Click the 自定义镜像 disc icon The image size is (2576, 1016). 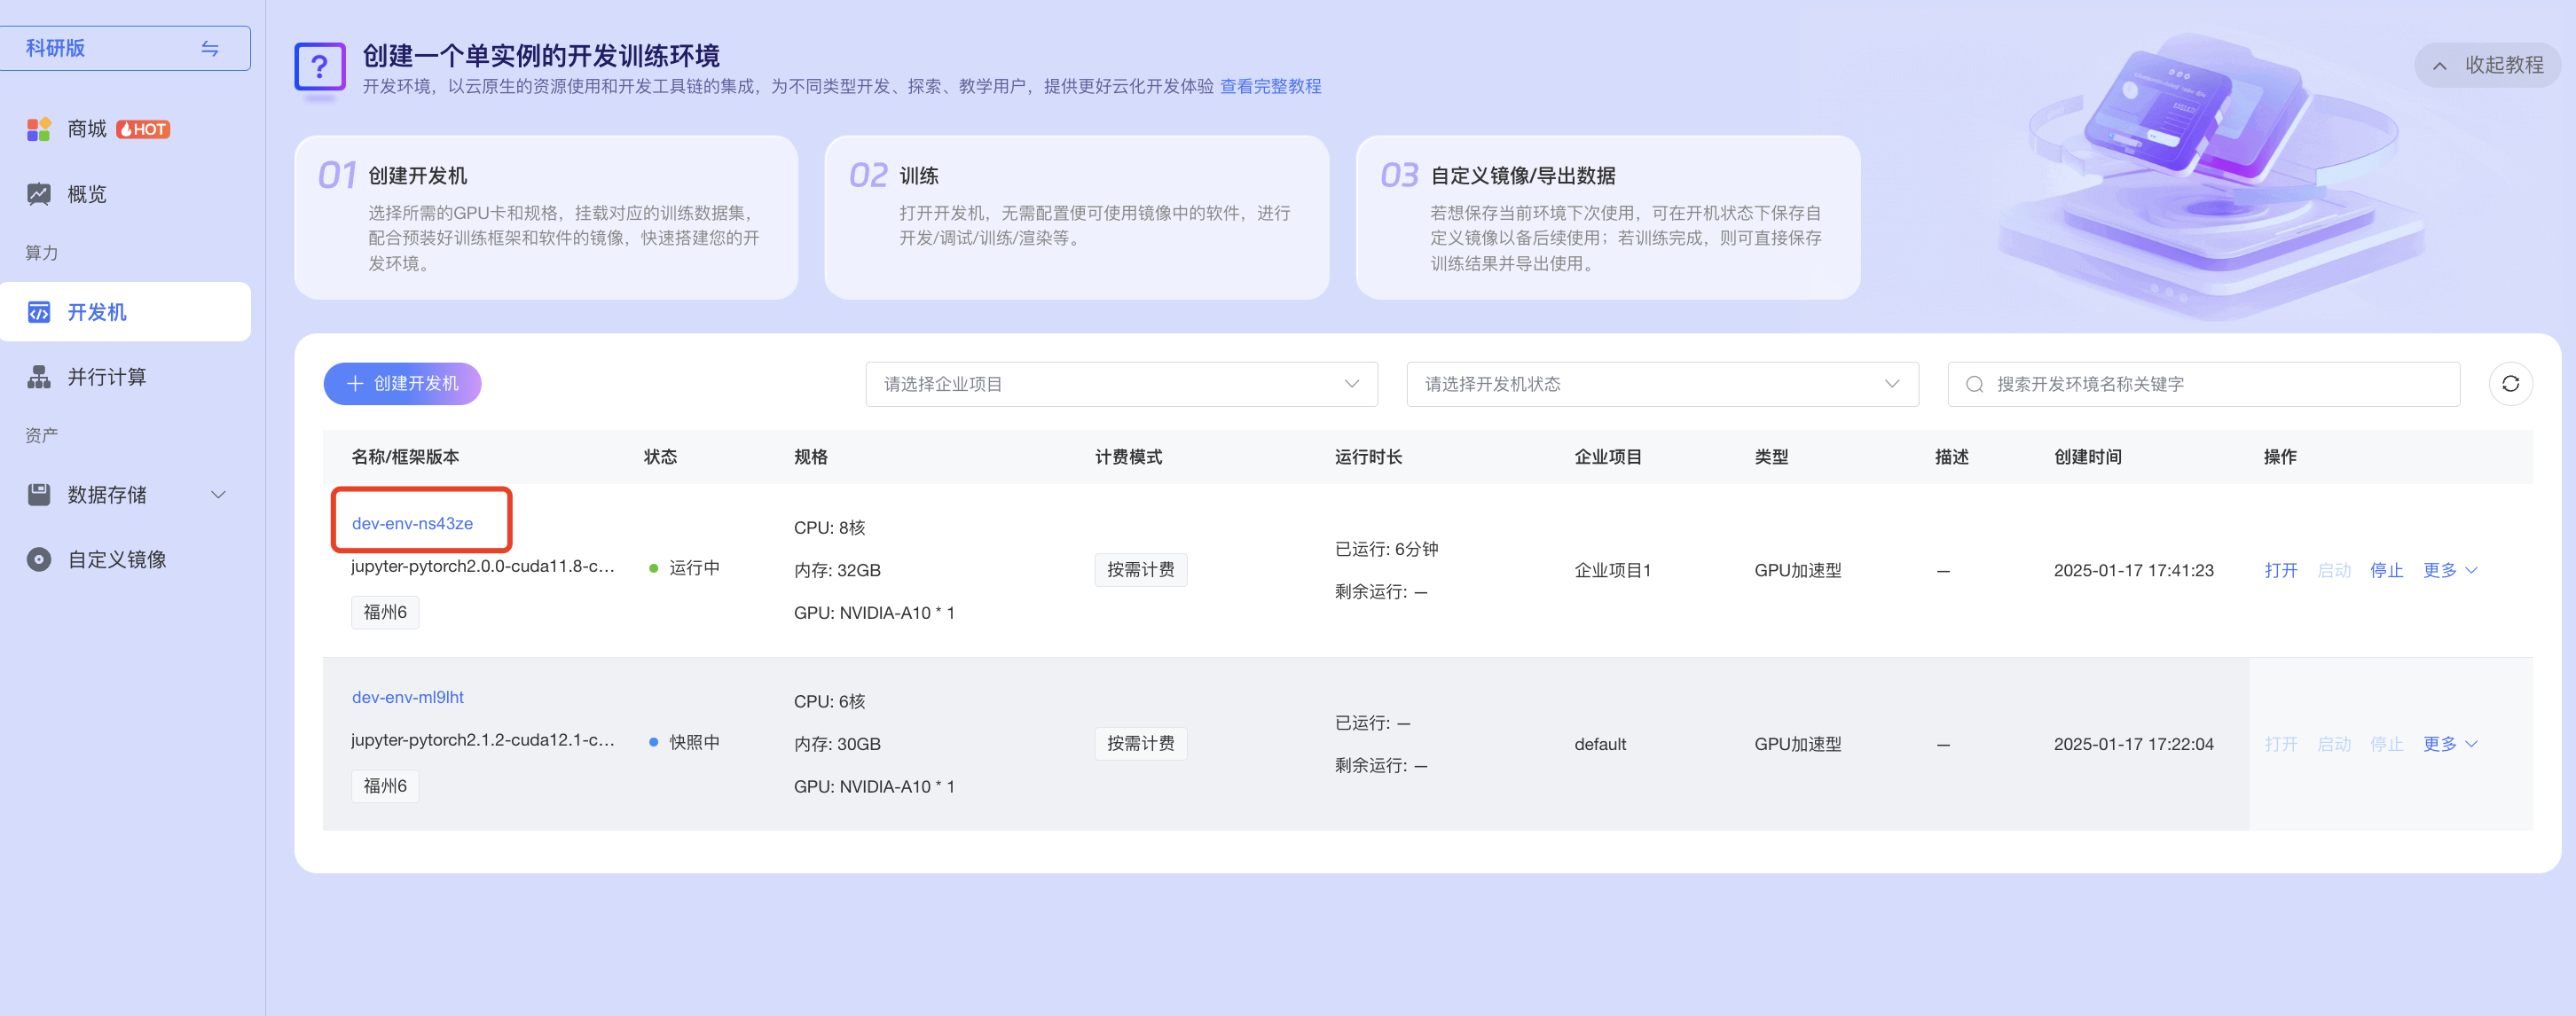[x=39, y=559]
